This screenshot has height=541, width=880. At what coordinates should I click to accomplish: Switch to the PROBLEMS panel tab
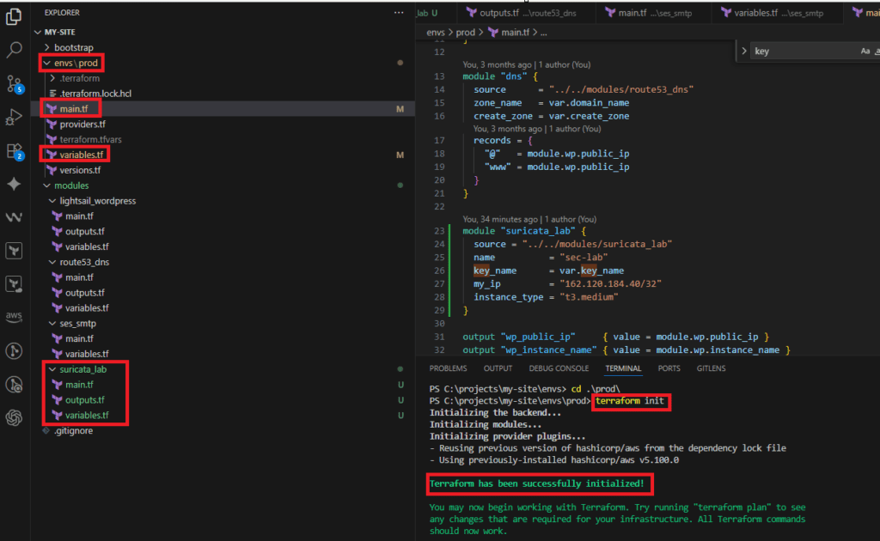tap(448, 368)
